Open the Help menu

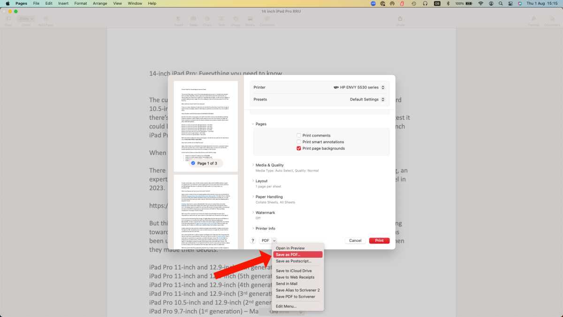pos(152,3)
